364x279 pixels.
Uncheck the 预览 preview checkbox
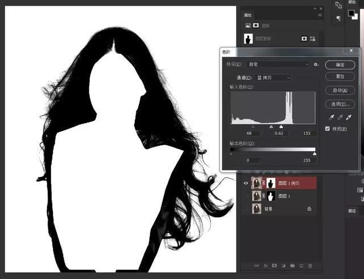(x=327, y=129)
